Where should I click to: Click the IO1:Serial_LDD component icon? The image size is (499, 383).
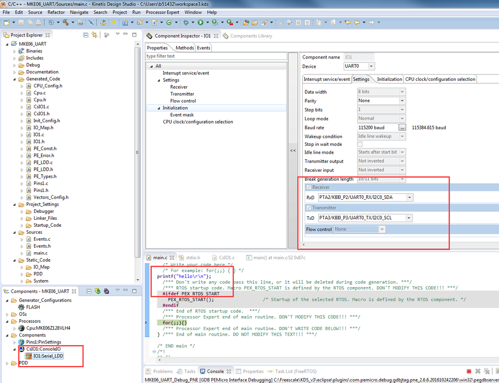click(28, 356)
